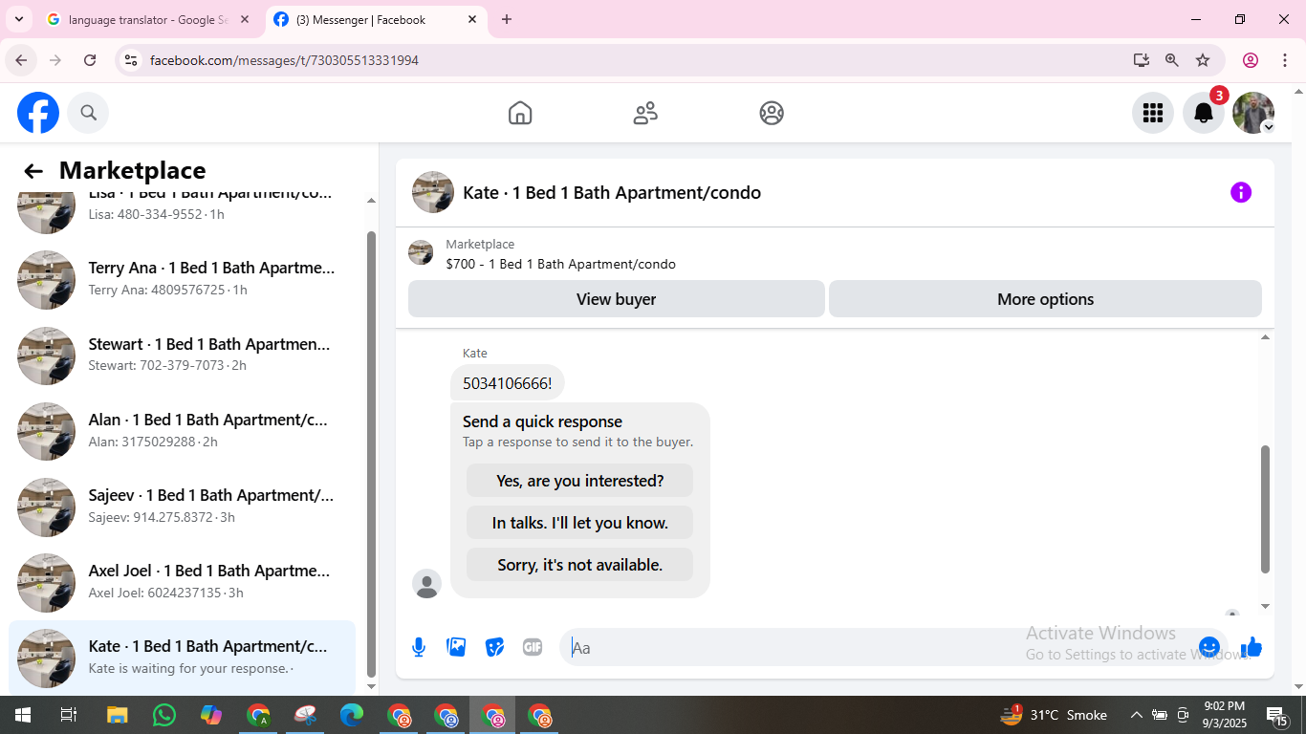This screenshot has height=734, width=1306.
Task: Open Sajeev's conversation
Action: coord(182,506)
